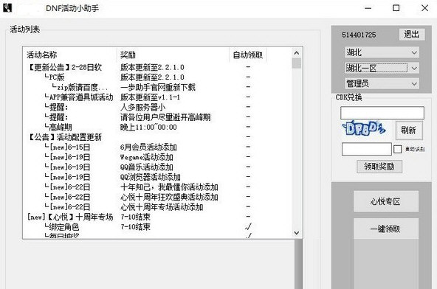This screenshot has width=437, height=289.
Task: Click the CDK code input field
Action: click(x=382, y=113)
